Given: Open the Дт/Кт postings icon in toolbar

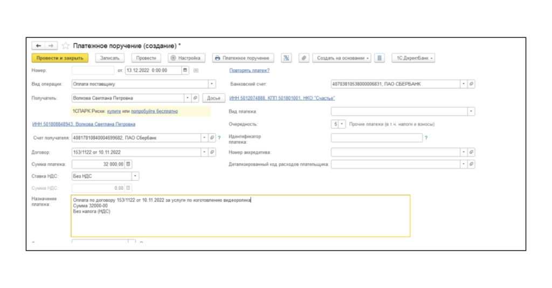Looking at the screenshot, I should tap(287, 58).
